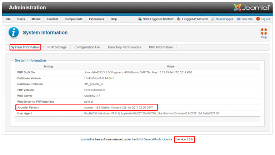Open the Site menu

(x=8, y=19)
